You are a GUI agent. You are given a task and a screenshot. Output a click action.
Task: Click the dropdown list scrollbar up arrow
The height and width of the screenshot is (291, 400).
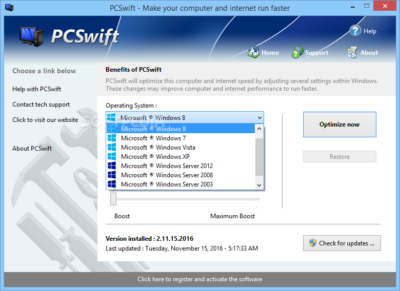point(259,129)
